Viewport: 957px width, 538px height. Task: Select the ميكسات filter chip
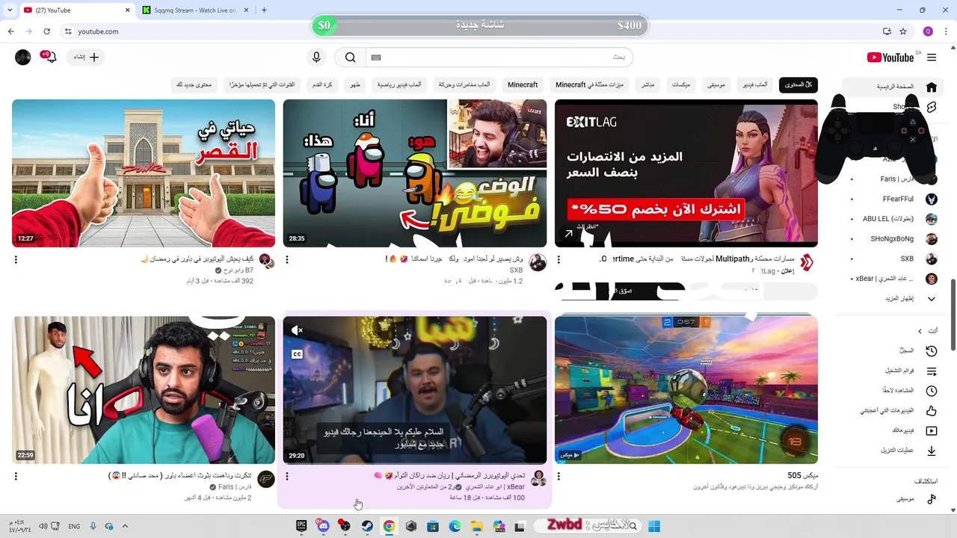click(680, 84)
